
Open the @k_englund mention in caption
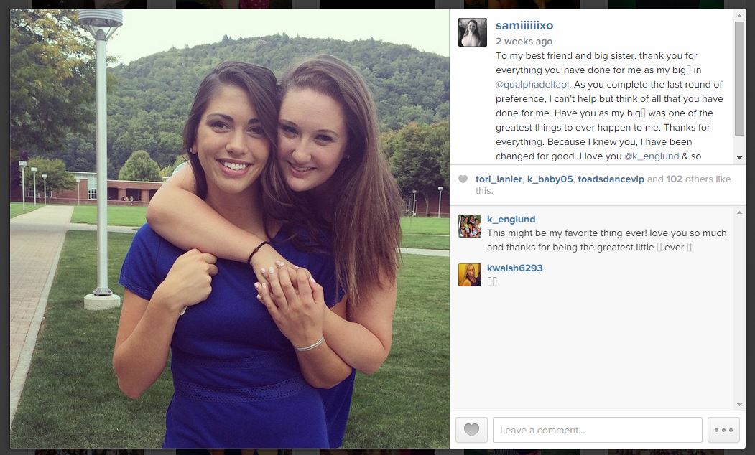click(652, 156)
